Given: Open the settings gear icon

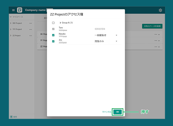Looking at the screenshot, I should [x=161, y=10].
